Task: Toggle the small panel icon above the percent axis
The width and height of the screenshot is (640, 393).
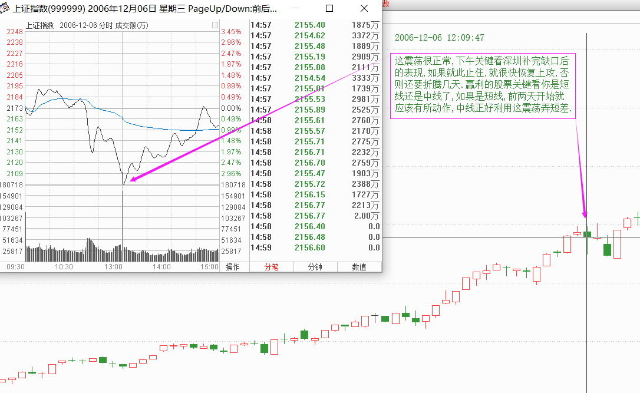Action: [x=215, y=25]
